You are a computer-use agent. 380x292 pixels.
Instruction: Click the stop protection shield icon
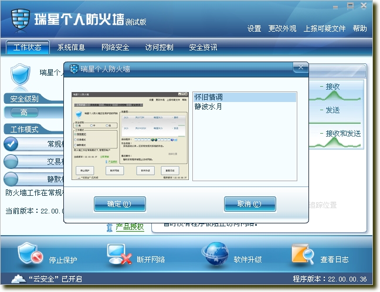(x=30, y=254)
